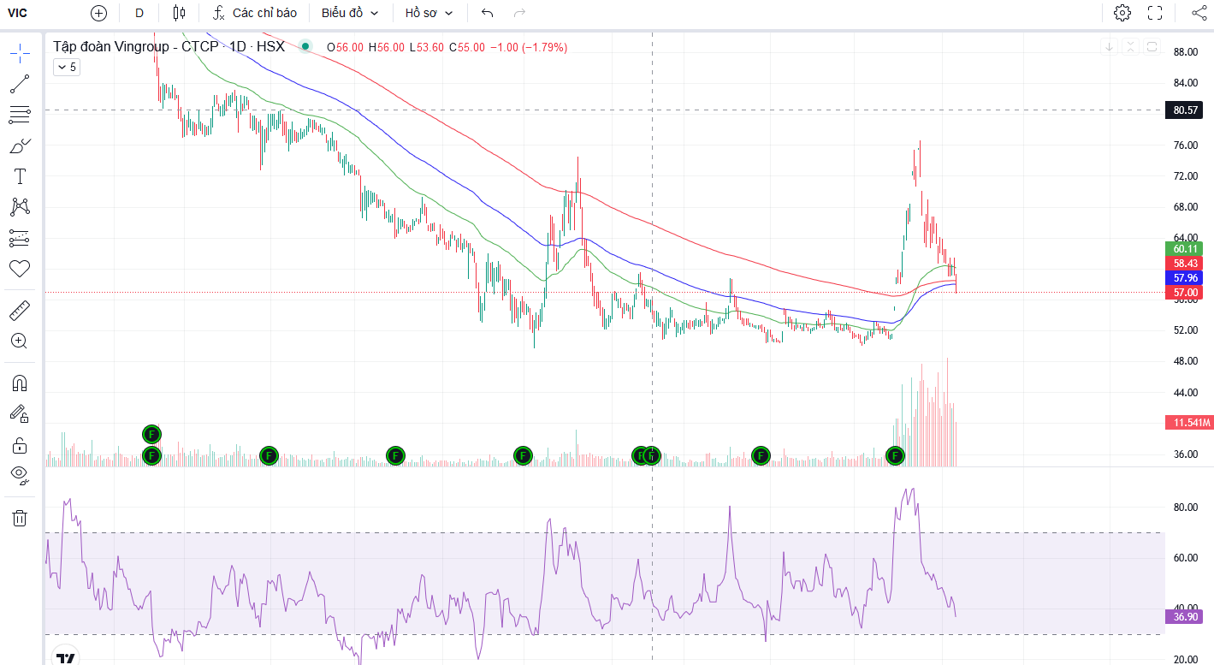This screenshot has height=665, width=1214.
Task: Expand the indicator legend showing 5
Action: click(67, 67)
